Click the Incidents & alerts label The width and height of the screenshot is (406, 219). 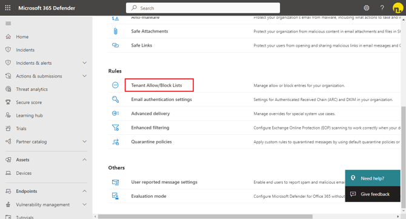34,63
